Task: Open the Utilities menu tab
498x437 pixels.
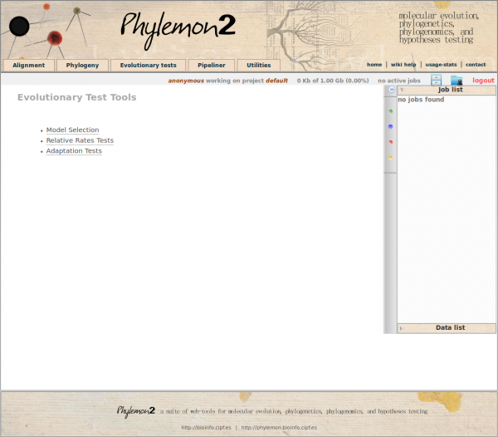Action: (258, 65)
